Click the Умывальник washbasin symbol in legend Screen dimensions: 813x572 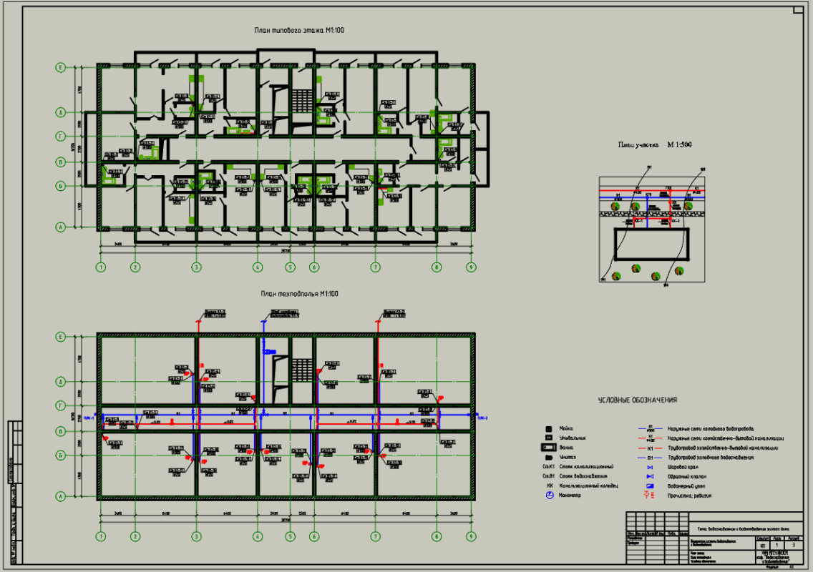(x=549, y=437)
